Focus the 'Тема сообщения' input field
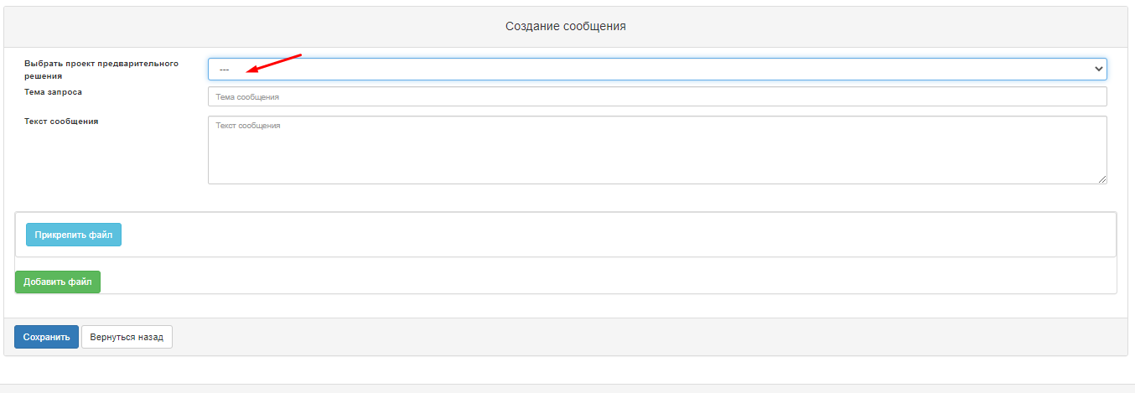1135x393 pixels. pos(657,96)
